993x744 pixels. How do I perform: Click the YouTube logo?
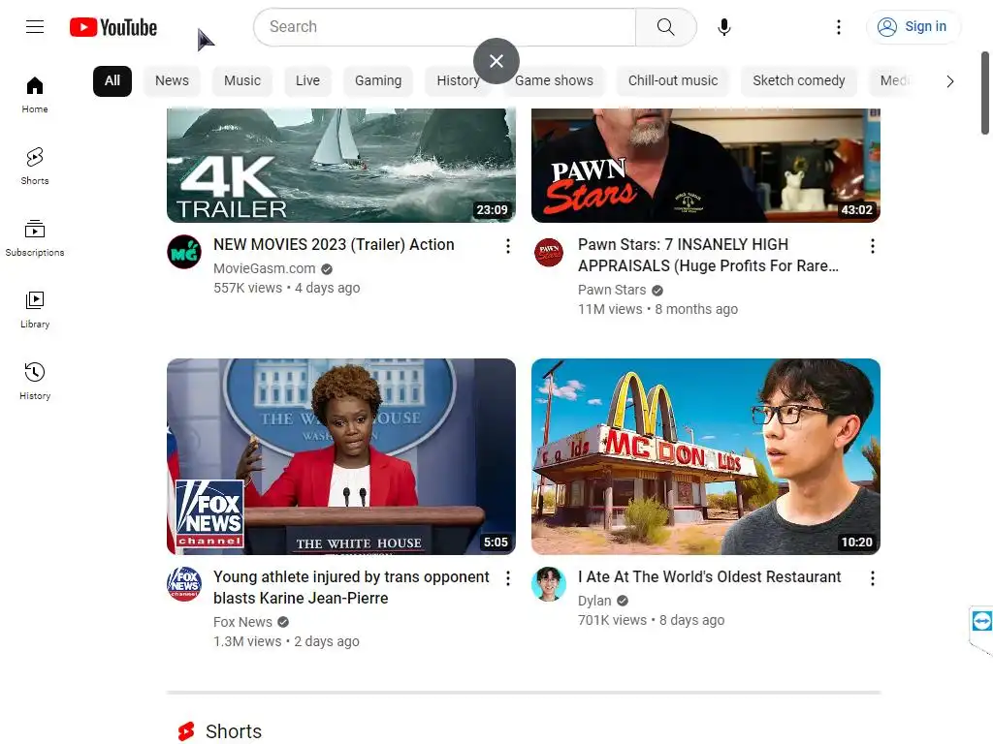(x=113, y=27)
